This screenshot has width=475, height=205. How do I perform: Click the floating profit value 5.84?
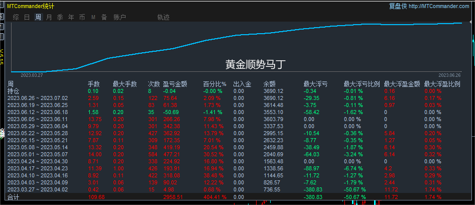point(390,133)
